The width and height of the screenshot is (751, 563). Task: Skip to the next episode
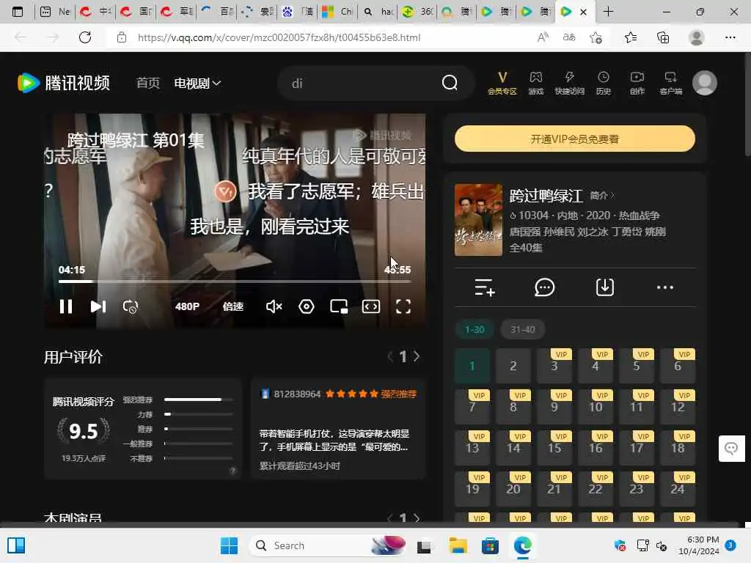point(98,306)
